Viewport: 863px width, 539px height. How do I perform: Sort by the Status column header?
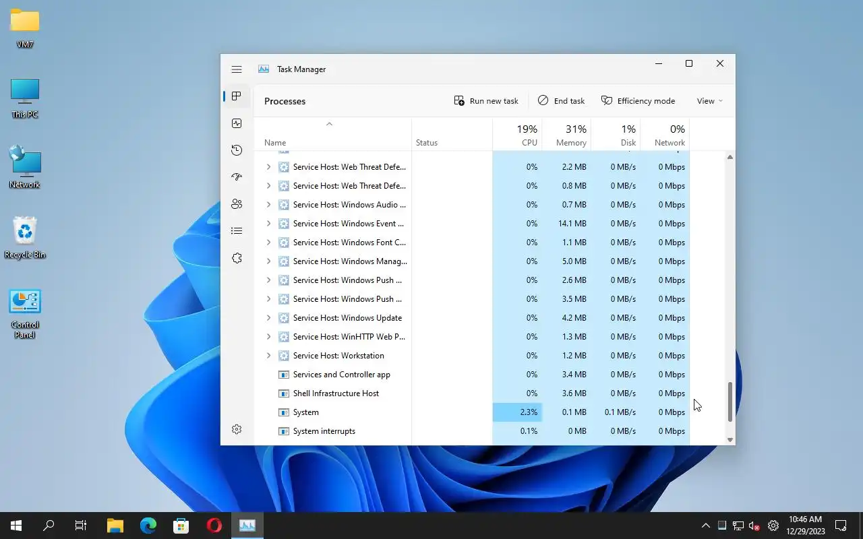(x=452, y=134)
